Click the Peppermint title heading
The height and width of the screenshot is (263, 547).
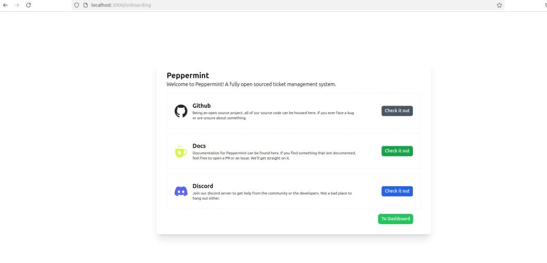point(188,76)
